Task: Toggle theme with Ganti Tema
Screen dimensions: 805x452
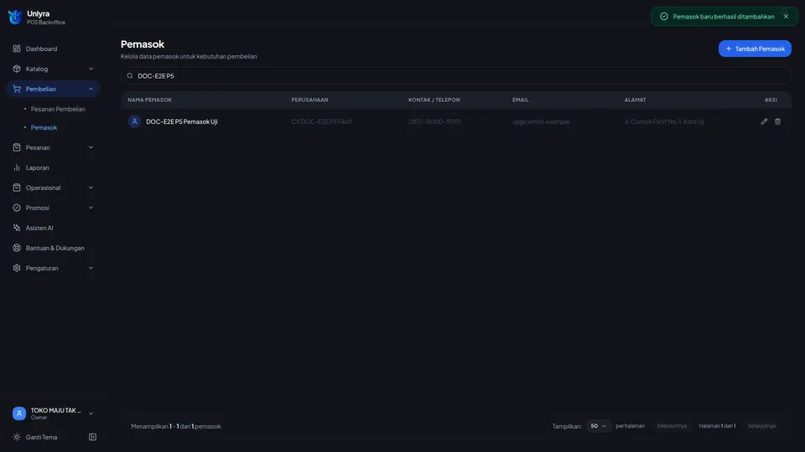Action: 42,437
